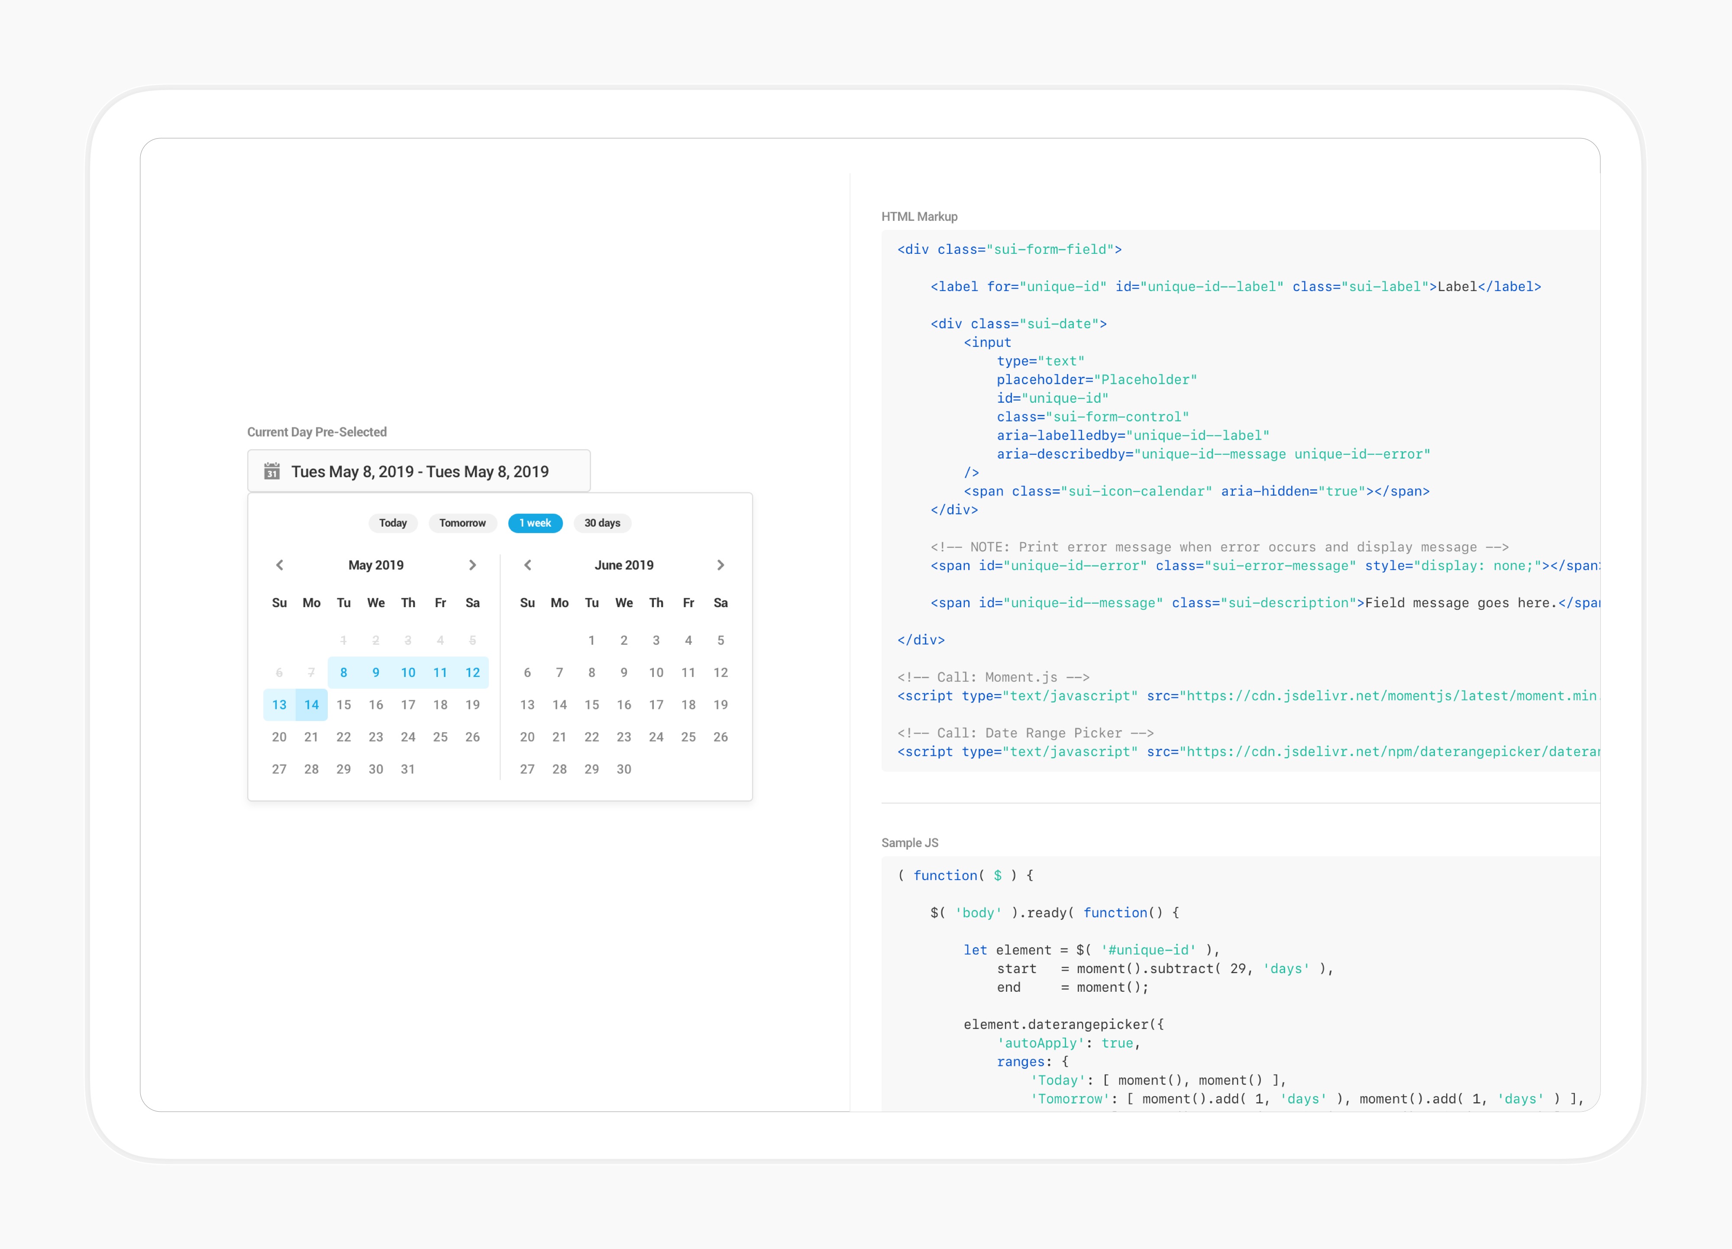Image resolution: width=1732 pixels, height=1249 pixels.
Task: Click the May 2019 month title
Action: [x=376, y=565]
